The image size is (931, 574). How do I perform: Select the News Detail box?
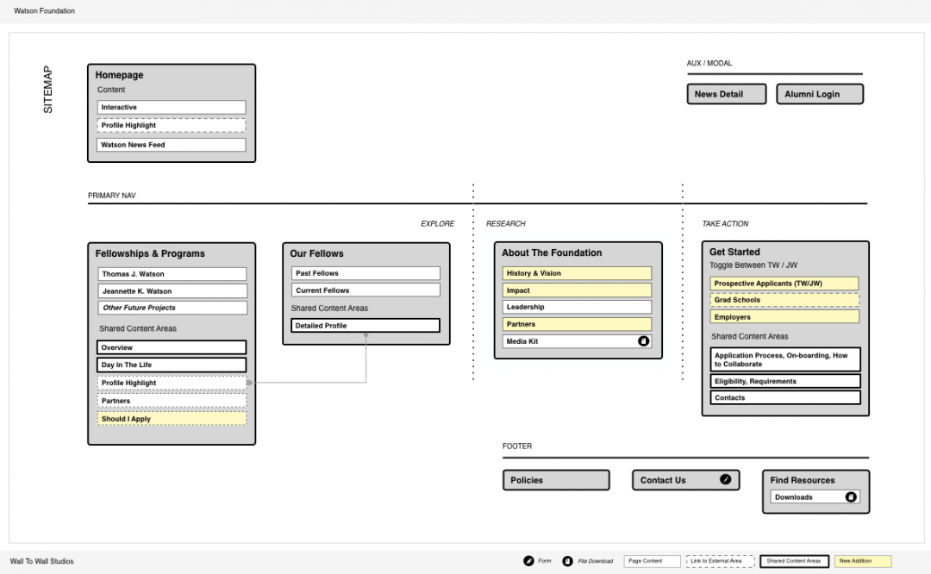coord(727,94)
